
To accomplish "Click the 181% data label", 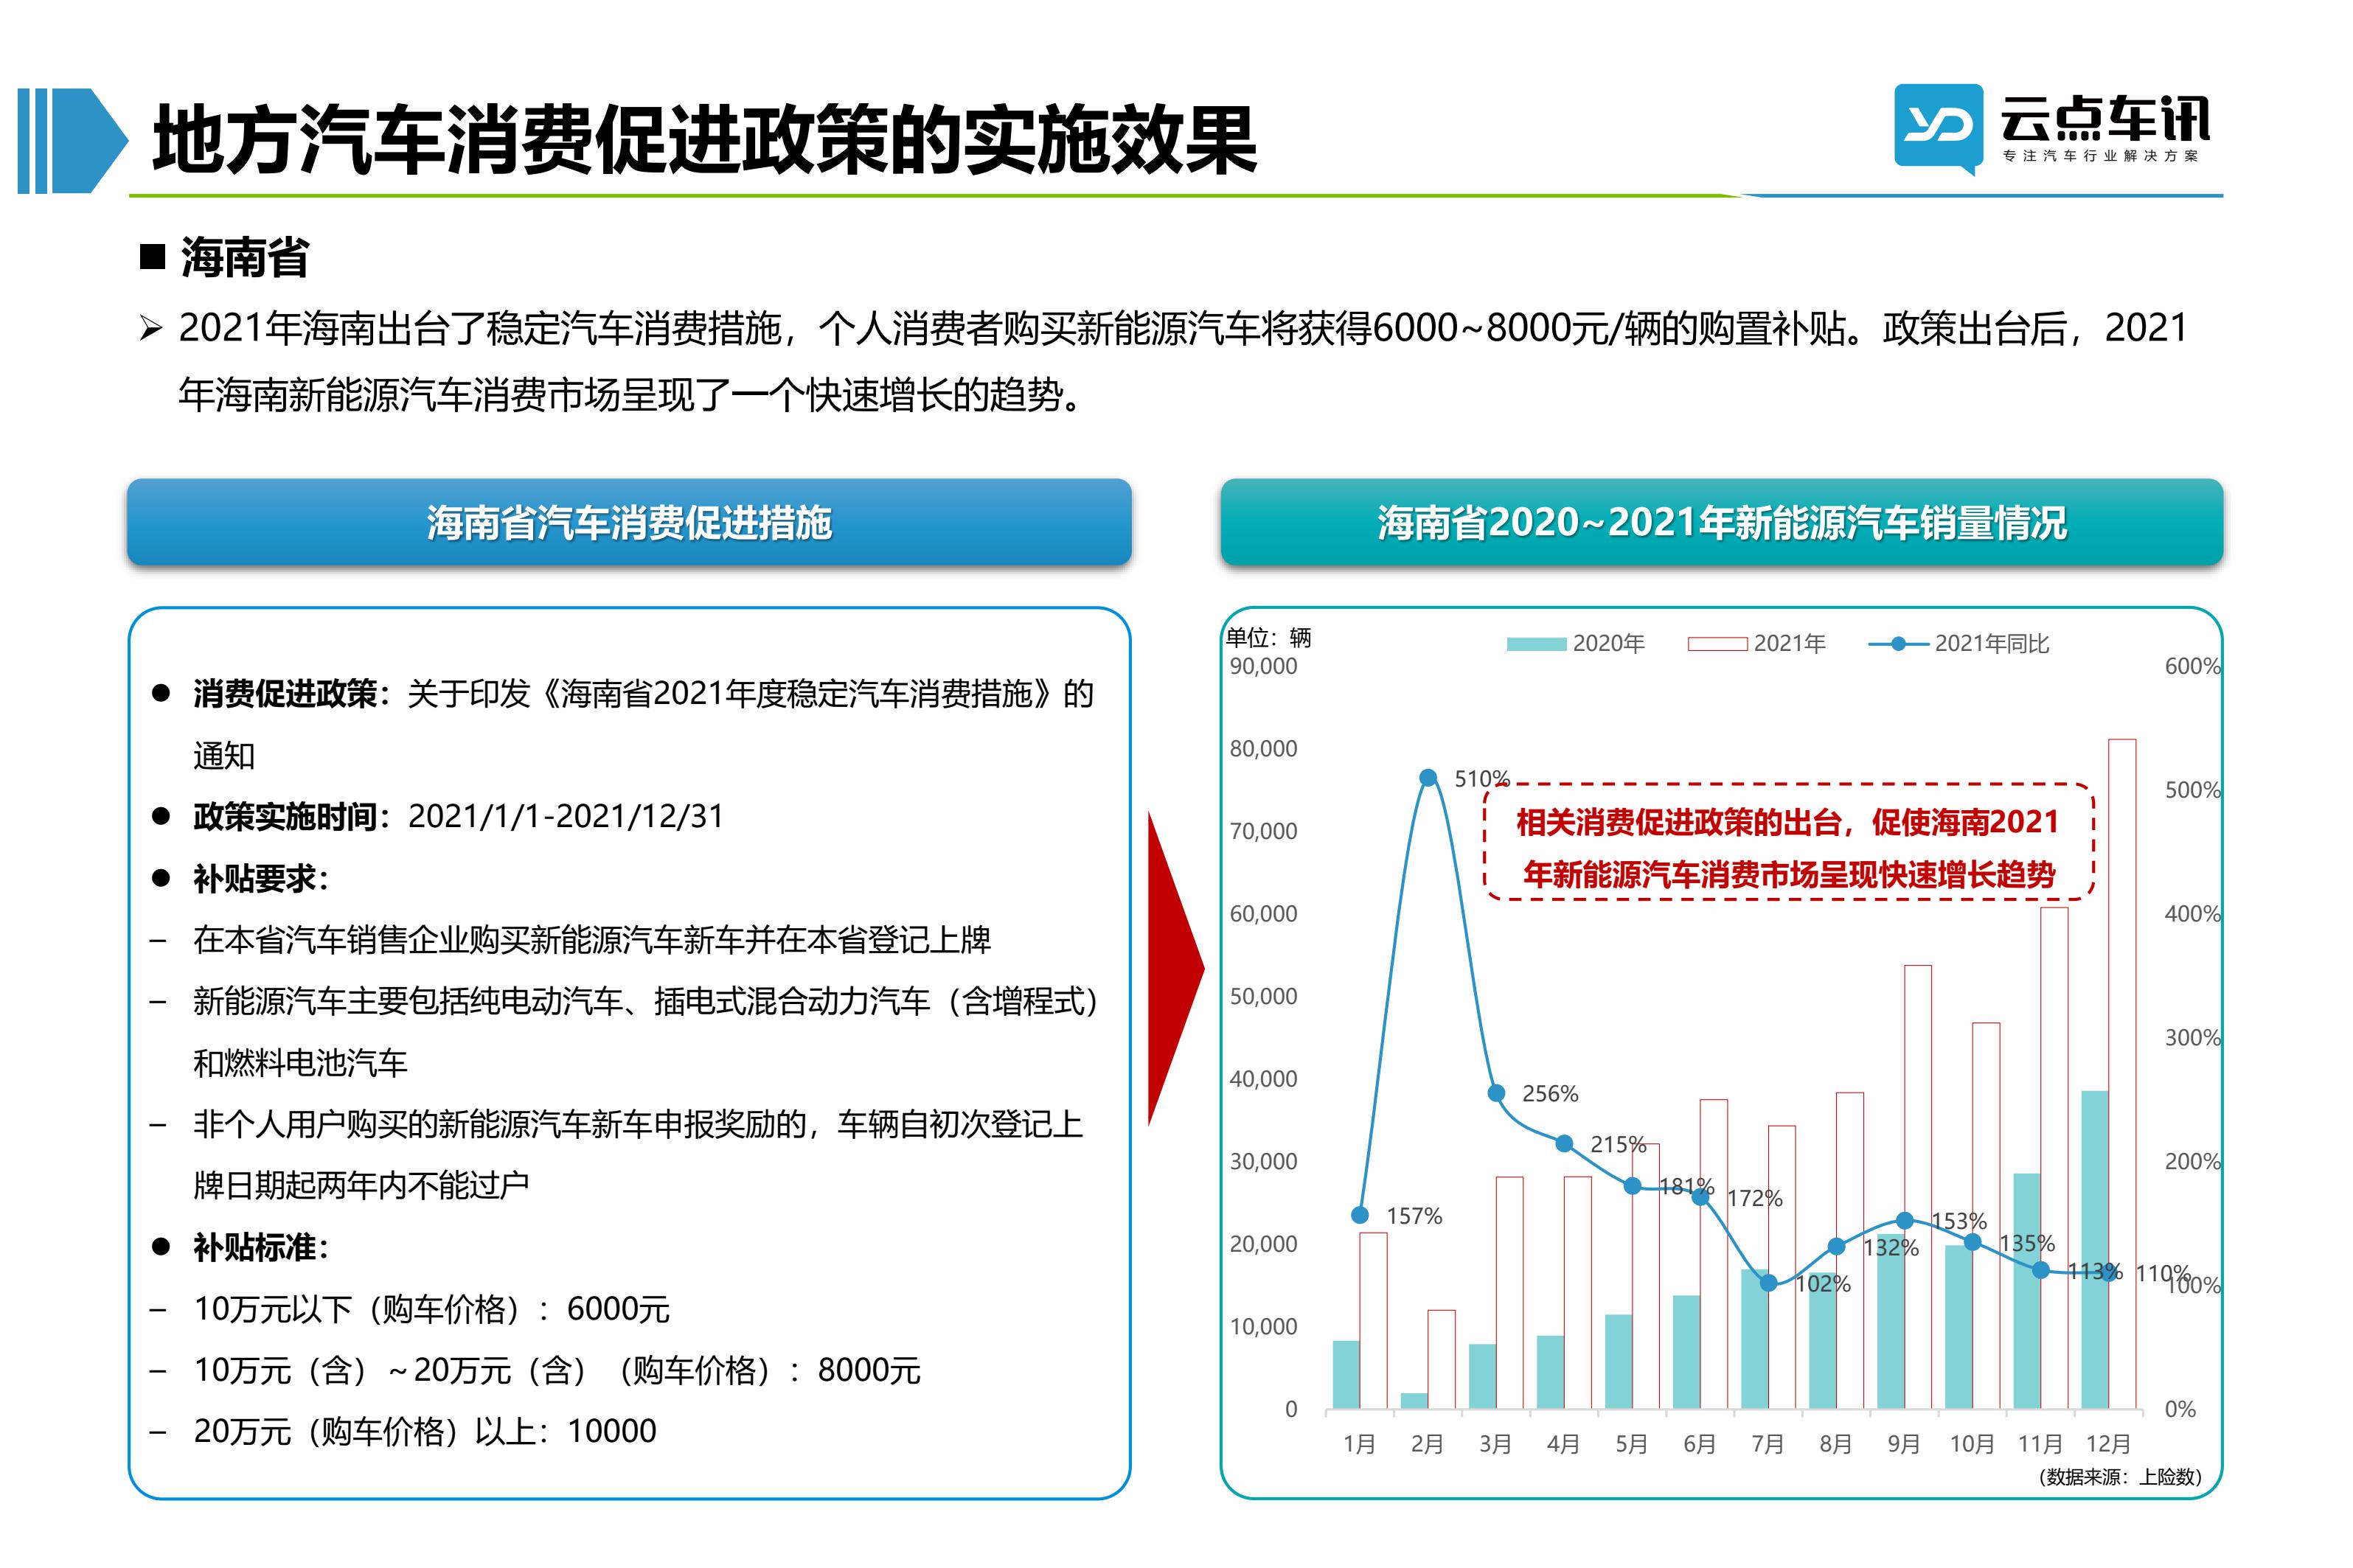I will point(1686,1186).
